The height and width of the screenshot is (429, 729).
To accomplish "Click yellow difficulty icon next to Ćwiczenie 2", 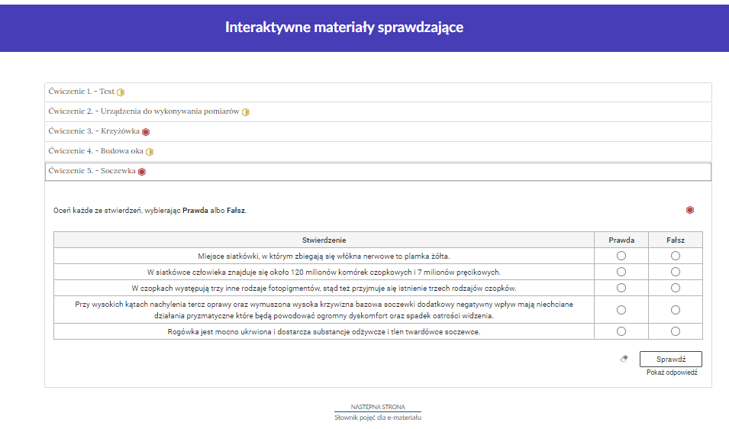I will (246, 112).
